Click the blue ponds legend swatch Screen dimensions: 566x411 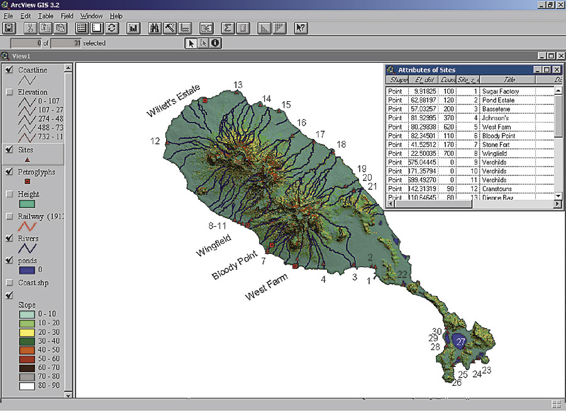click(x=26, y=270)
